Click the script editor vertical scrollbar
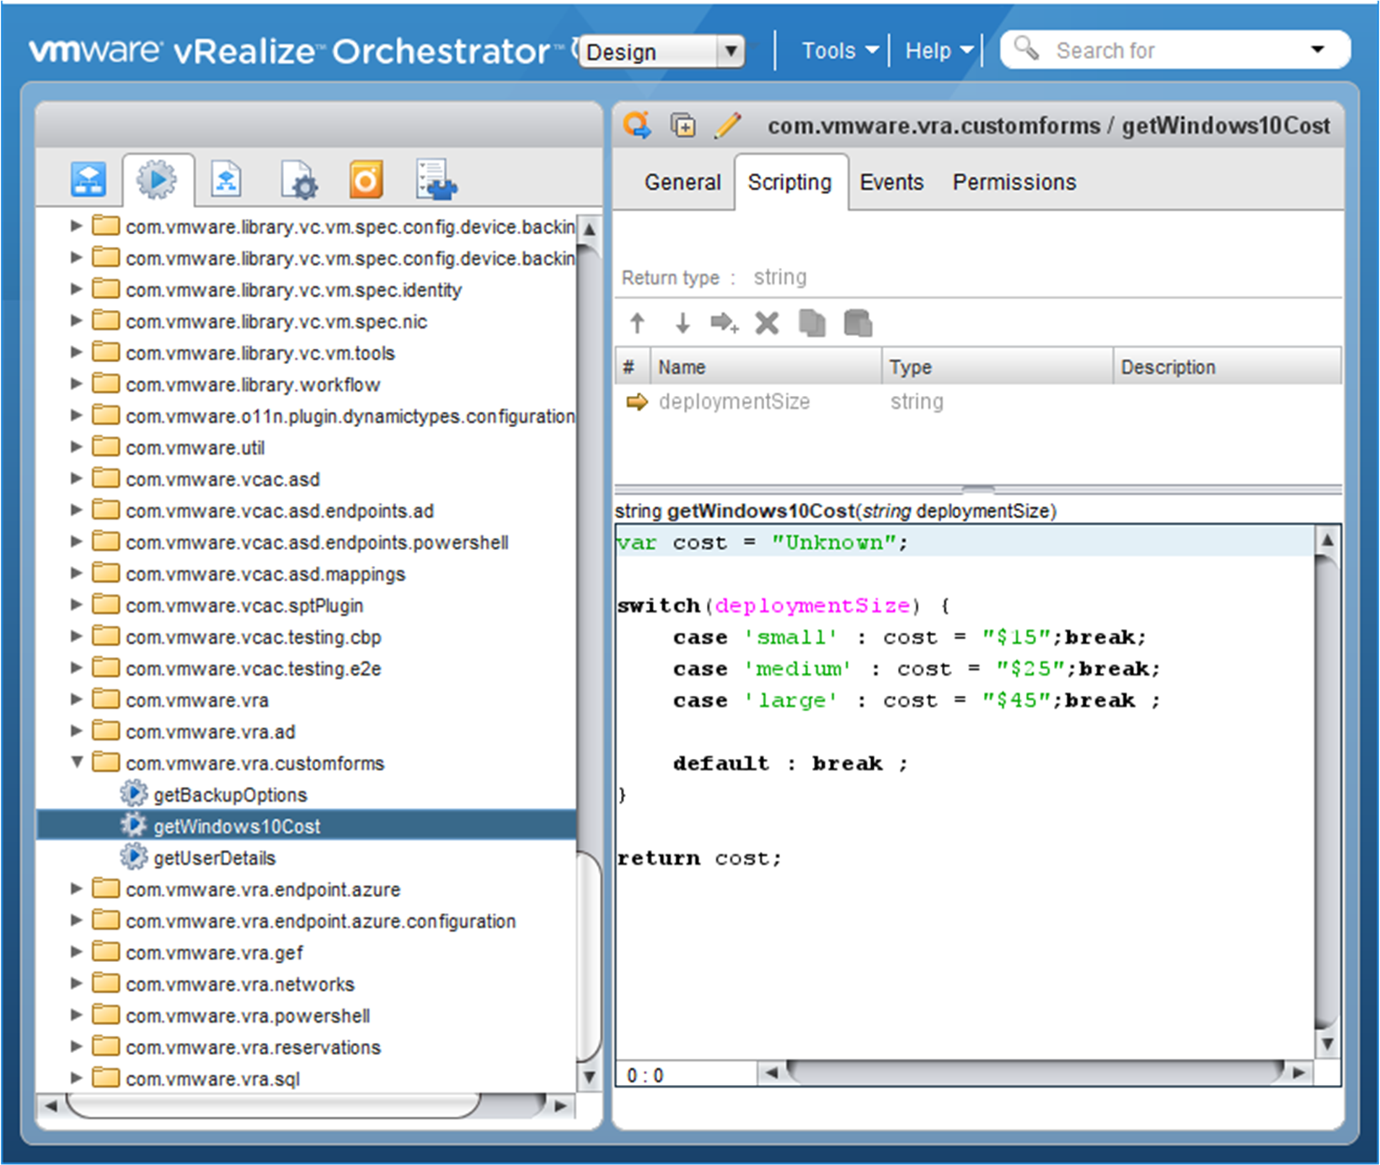 [1327, 790]
